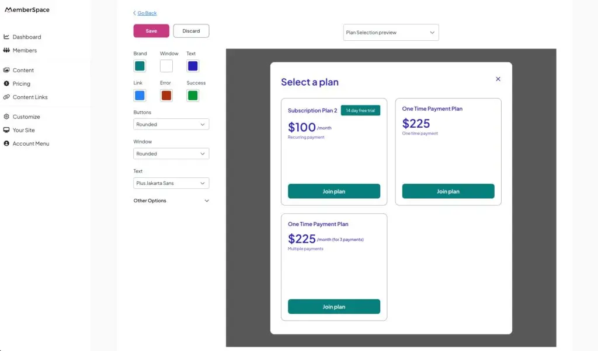Change the Text font dropdown
Viewport: 598px width, 351px height.
point(171,183)
